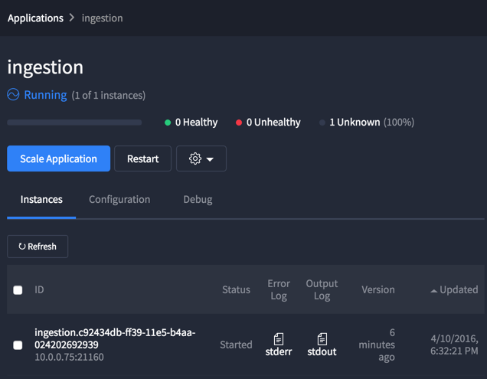The height and width of the screenshot is (379, 487).
Task: Select the ingestion instance row checkbox
Action: coord(18,345)
